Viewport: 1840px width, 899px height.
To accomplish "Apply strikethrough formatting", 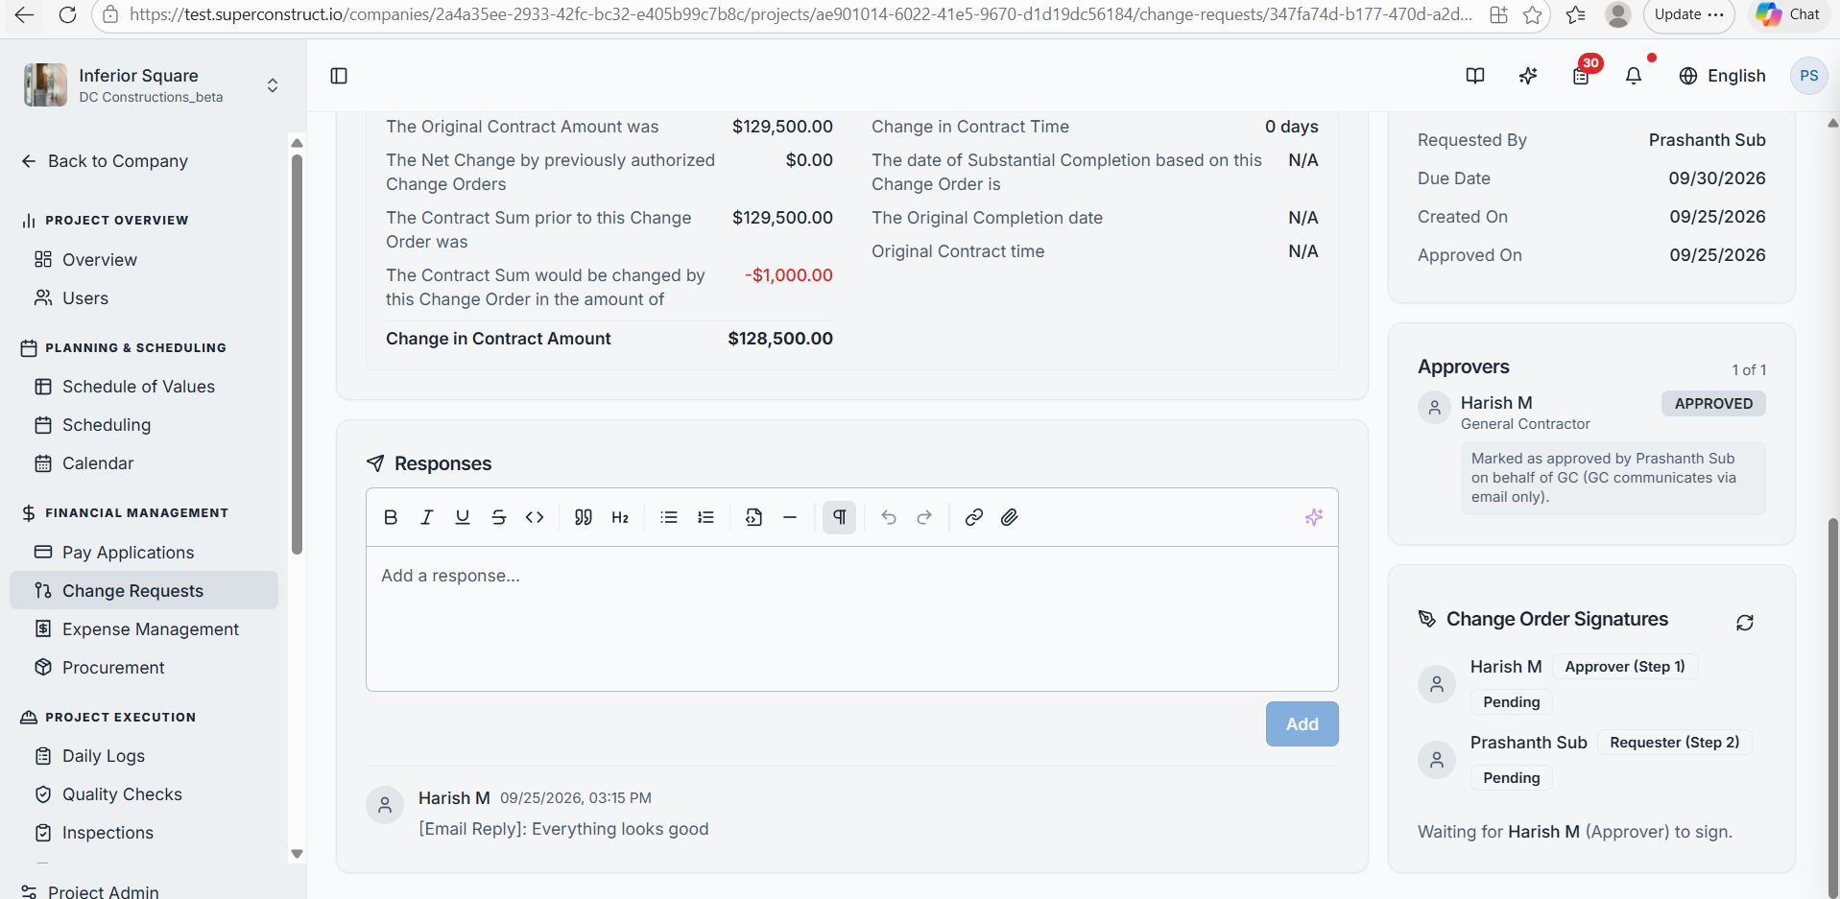I will (498, 517).
